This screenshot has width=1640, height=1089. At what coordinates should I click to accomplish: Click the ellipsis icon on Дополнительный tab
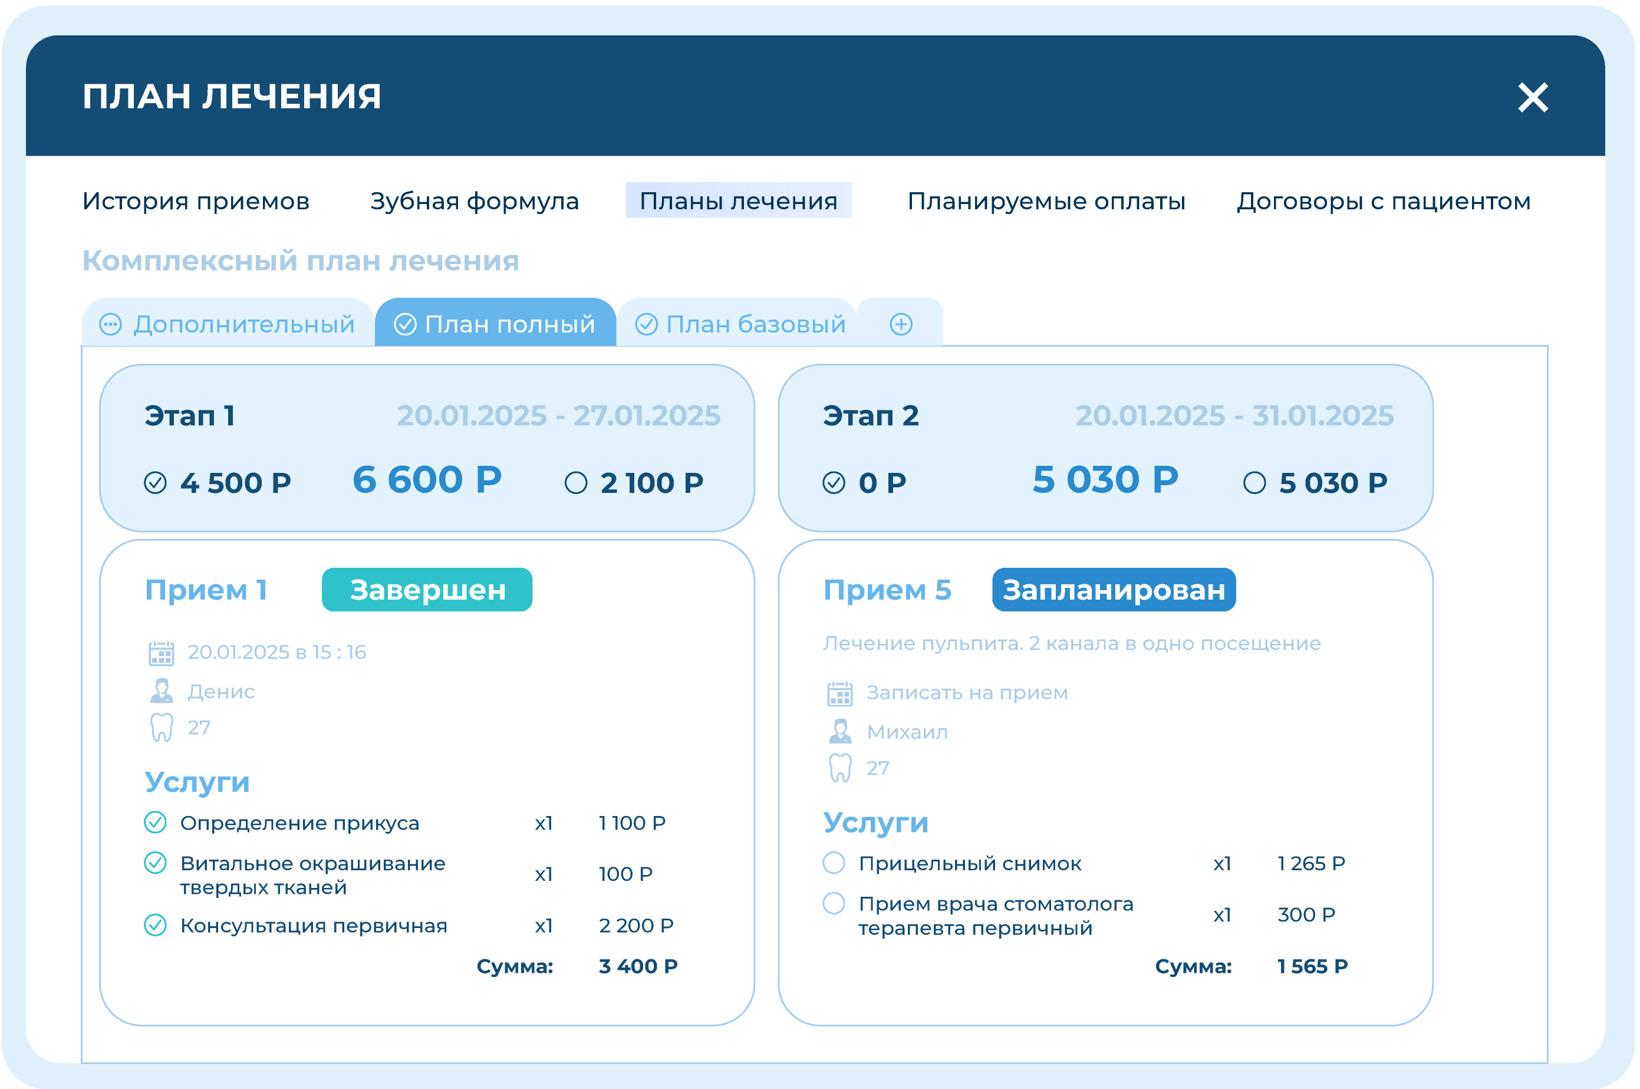pos(110,324)
